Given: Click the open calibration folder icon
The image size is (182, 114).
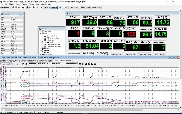Looking at the screenshot, I should tap(13, 7).
